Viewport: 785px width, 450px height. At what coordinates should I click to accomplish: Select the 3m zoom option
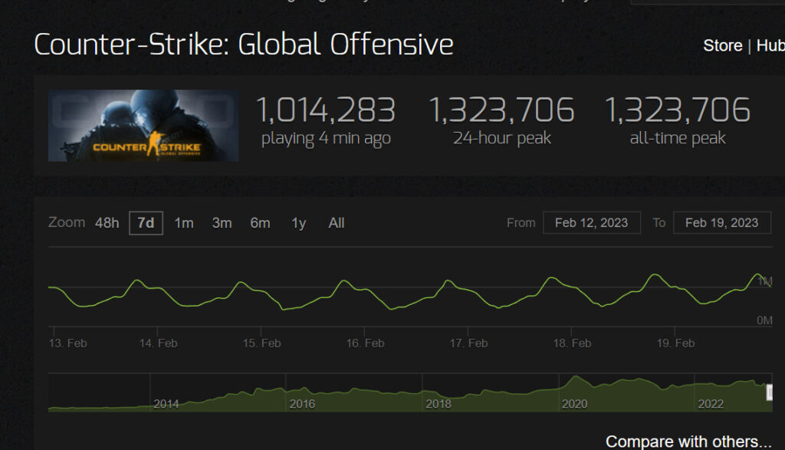point(222,223)
